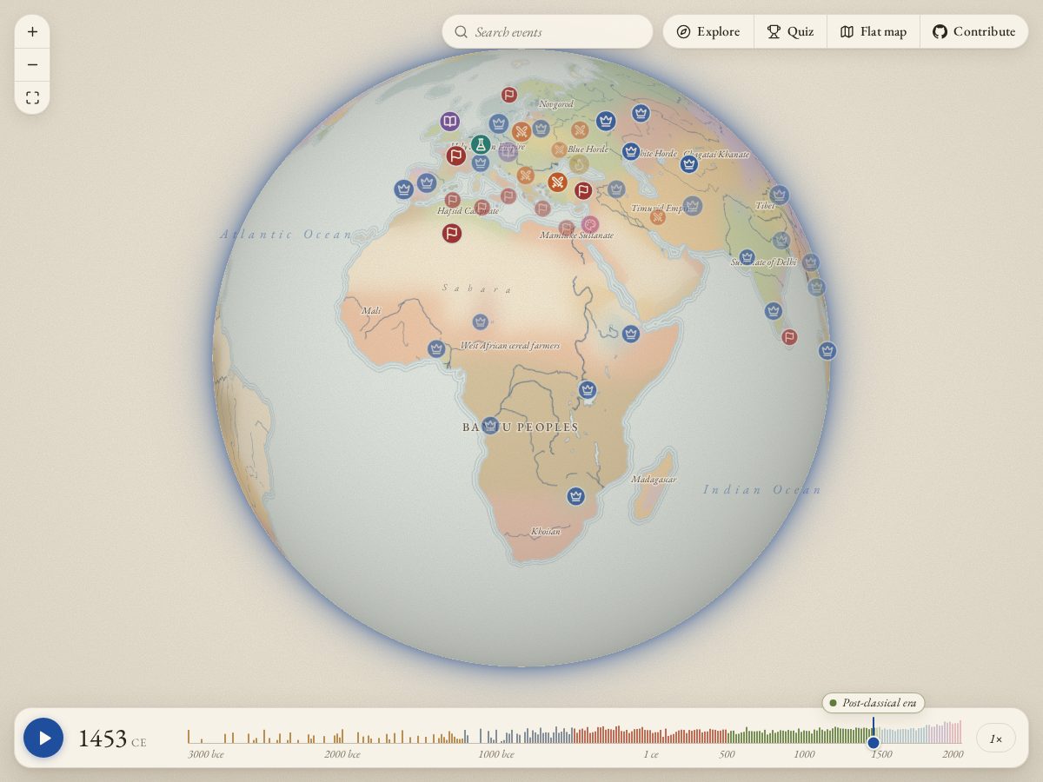Click the Mali map label
The width and height of the screenshot is (1043, 782).
point(371,310)
